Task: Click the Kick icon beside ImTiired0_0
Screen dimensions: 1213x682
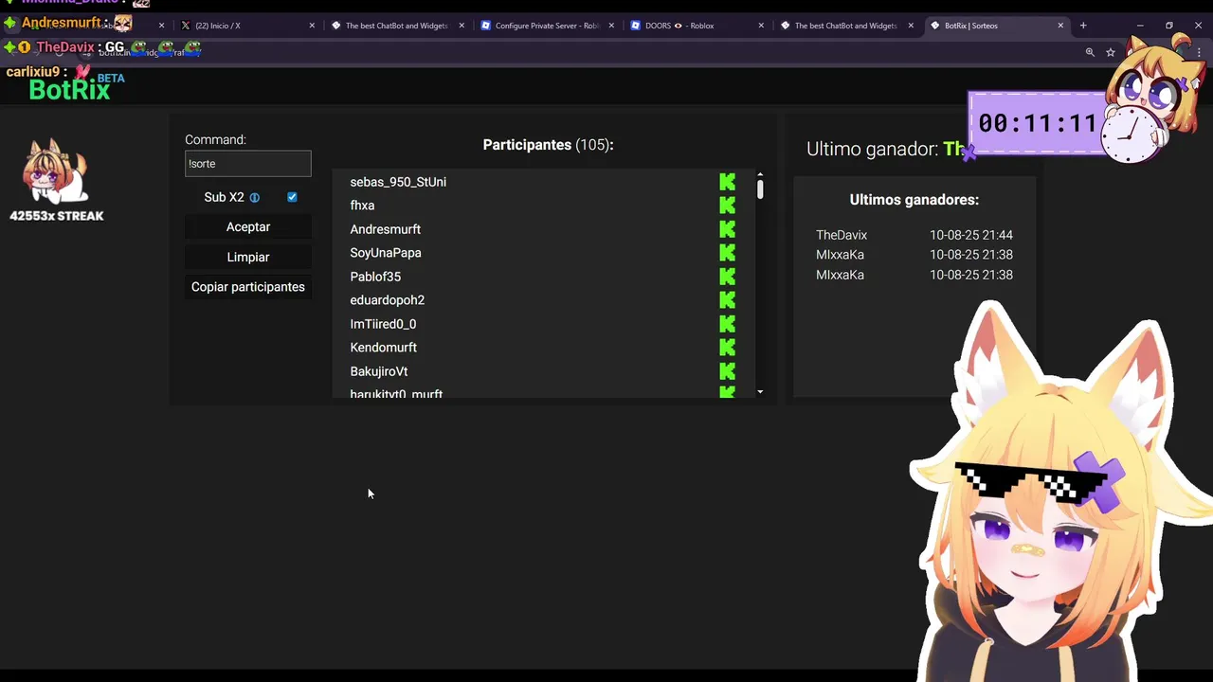Action: click(727, 324)
